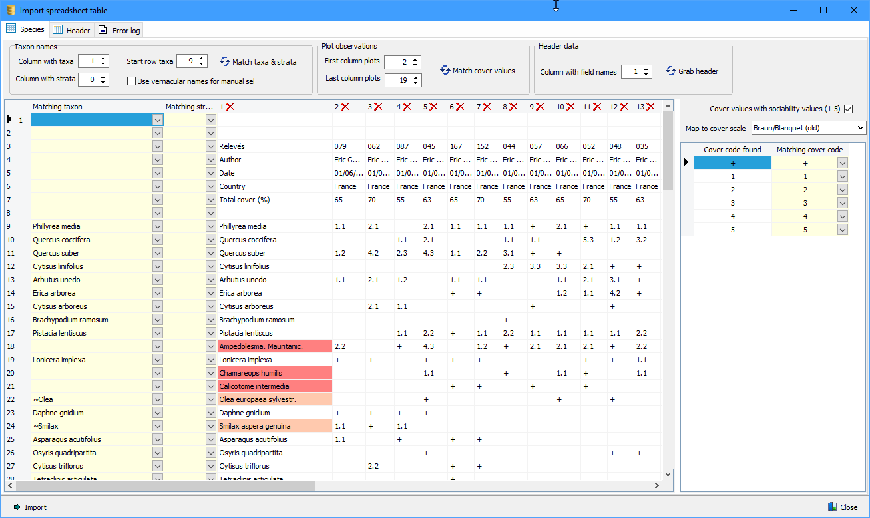Image resolution: width=870 pixels, height=518 pixels.
Task: Click the Grab header refresh icon
Action: (x=671, y=71)
